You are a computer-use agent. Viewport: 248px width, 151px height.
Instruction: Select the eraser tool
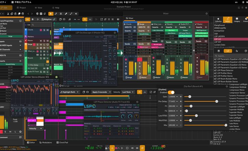coord(66,14)
